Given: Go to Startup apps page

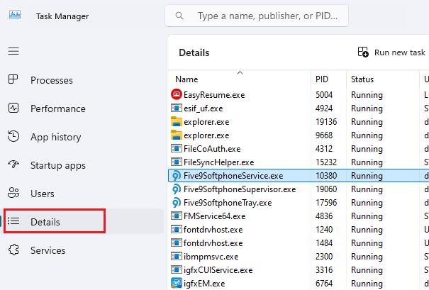Looking at the screenshot, I should [58, 165].
